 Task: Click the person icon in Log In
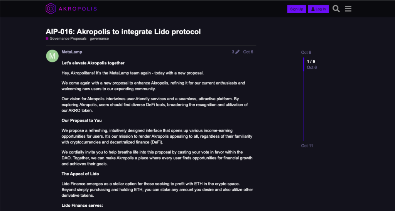click(312, 9)
